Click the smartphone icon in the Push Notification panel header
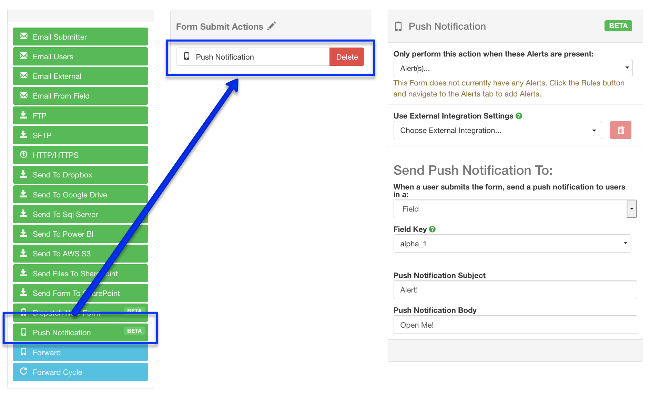This screenshot has width=650, height=410. [398, 26]
